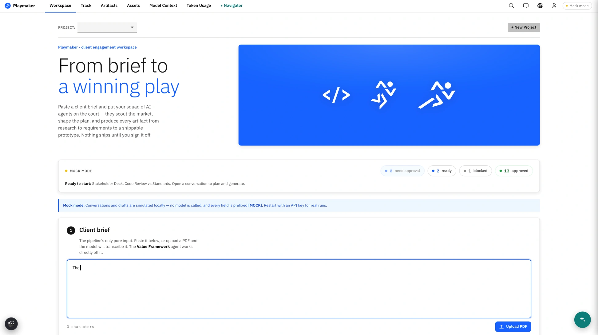
Task: Open the Assets tab
Action: pyautogui.click(x=133, y=6)
